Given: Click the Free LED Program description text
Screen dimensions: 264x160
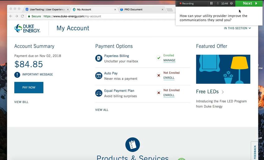Looking at the screenshot, I should point(221,104).
